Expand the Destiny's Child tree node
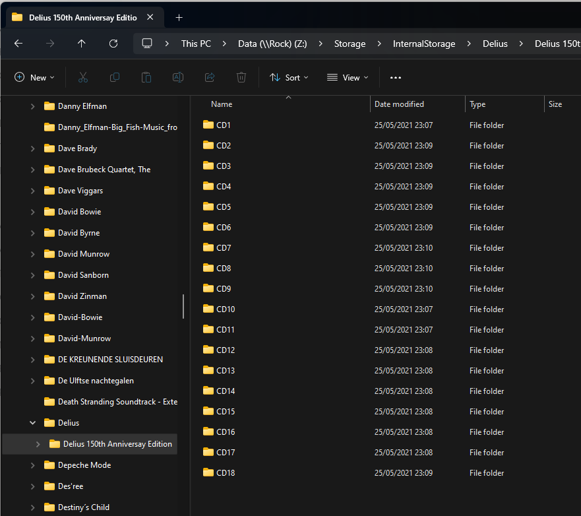 pos(32,507)
